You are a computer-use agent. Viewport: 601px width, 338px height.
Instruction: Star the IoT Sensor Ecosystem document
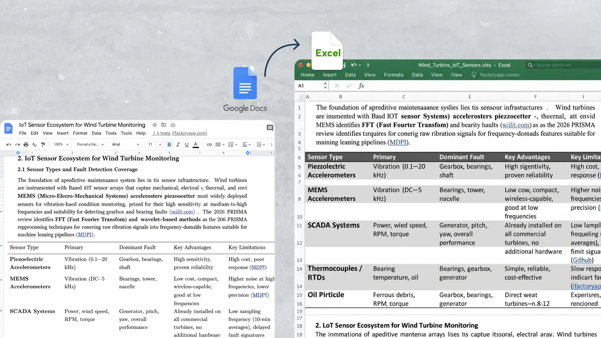coord(155,125)
